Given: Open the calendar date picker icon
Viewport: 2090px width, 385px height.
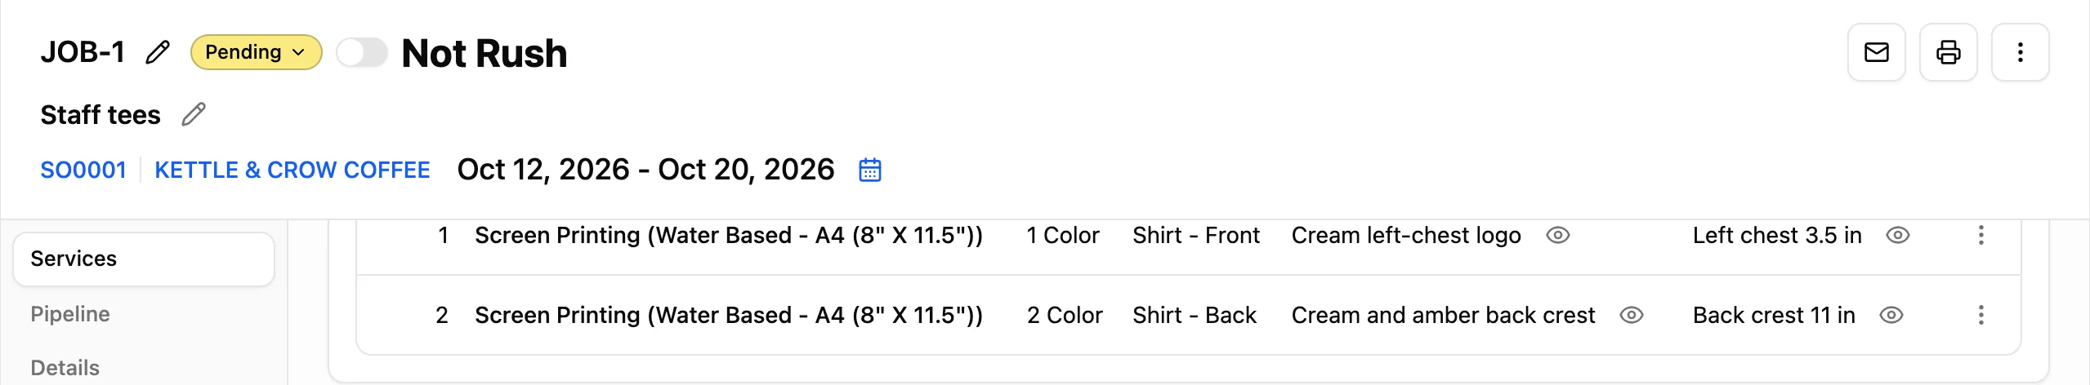Looking at the screenshot, I should pyautogui.click(x=870, y=170).
